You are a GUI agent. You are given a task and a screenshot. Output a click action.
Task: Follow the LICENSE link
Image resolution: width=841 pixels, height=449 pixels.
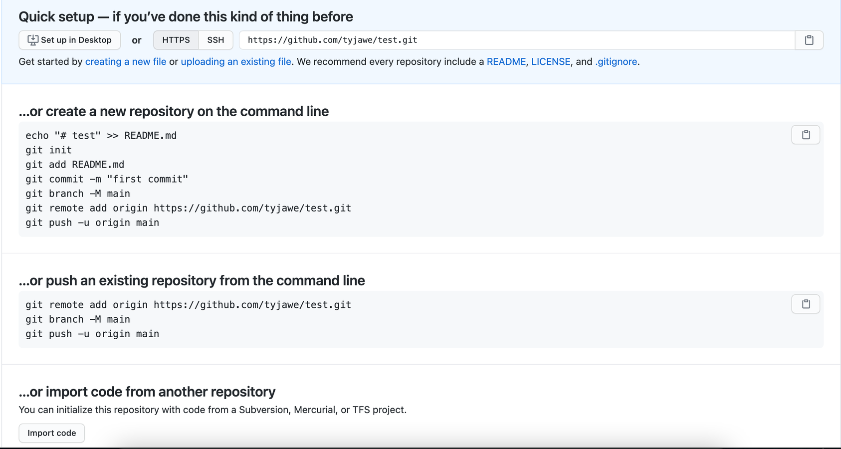pyautogui.click(x=551, y=61)
